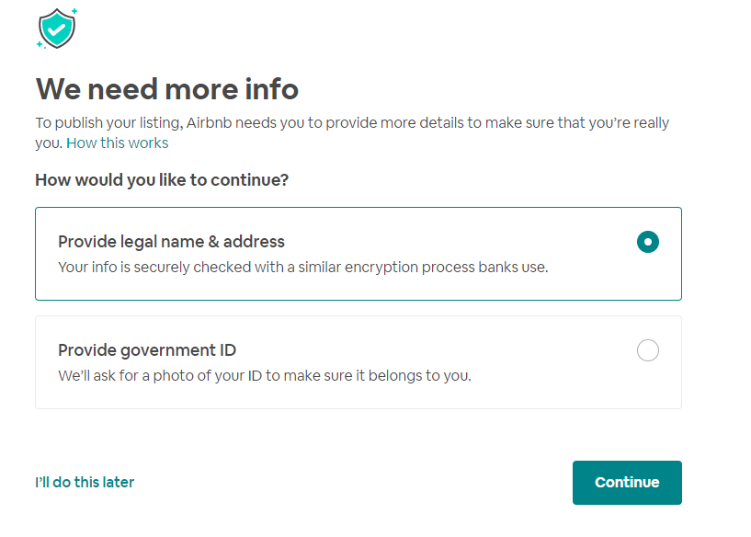The width and height of the screenshot is (751, 537).
Task: Click the word "encryption" in the first option
Action: pyautogui.click(x=381, y=267)
